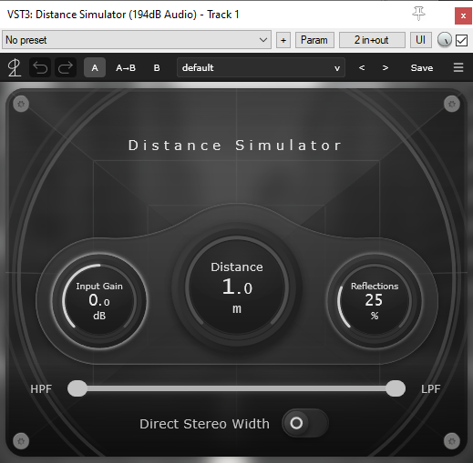The image size is (473, 463).
Task: Click the HPF slider handle
Action: 77,388
